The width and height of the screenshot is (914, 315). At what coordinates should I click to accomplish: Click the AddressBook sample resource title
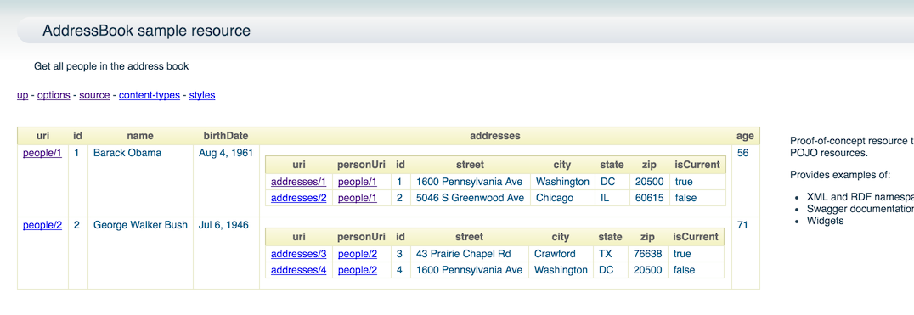coord(146,31)
